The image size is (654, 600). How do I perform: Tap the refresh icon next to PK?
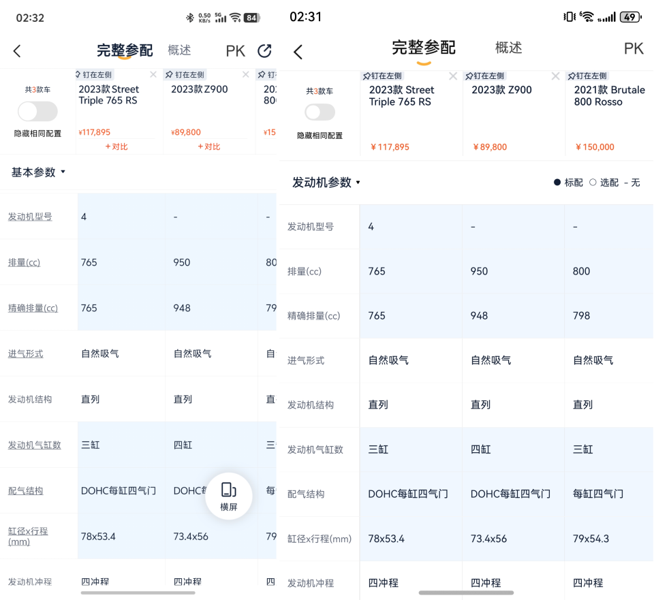264,50
